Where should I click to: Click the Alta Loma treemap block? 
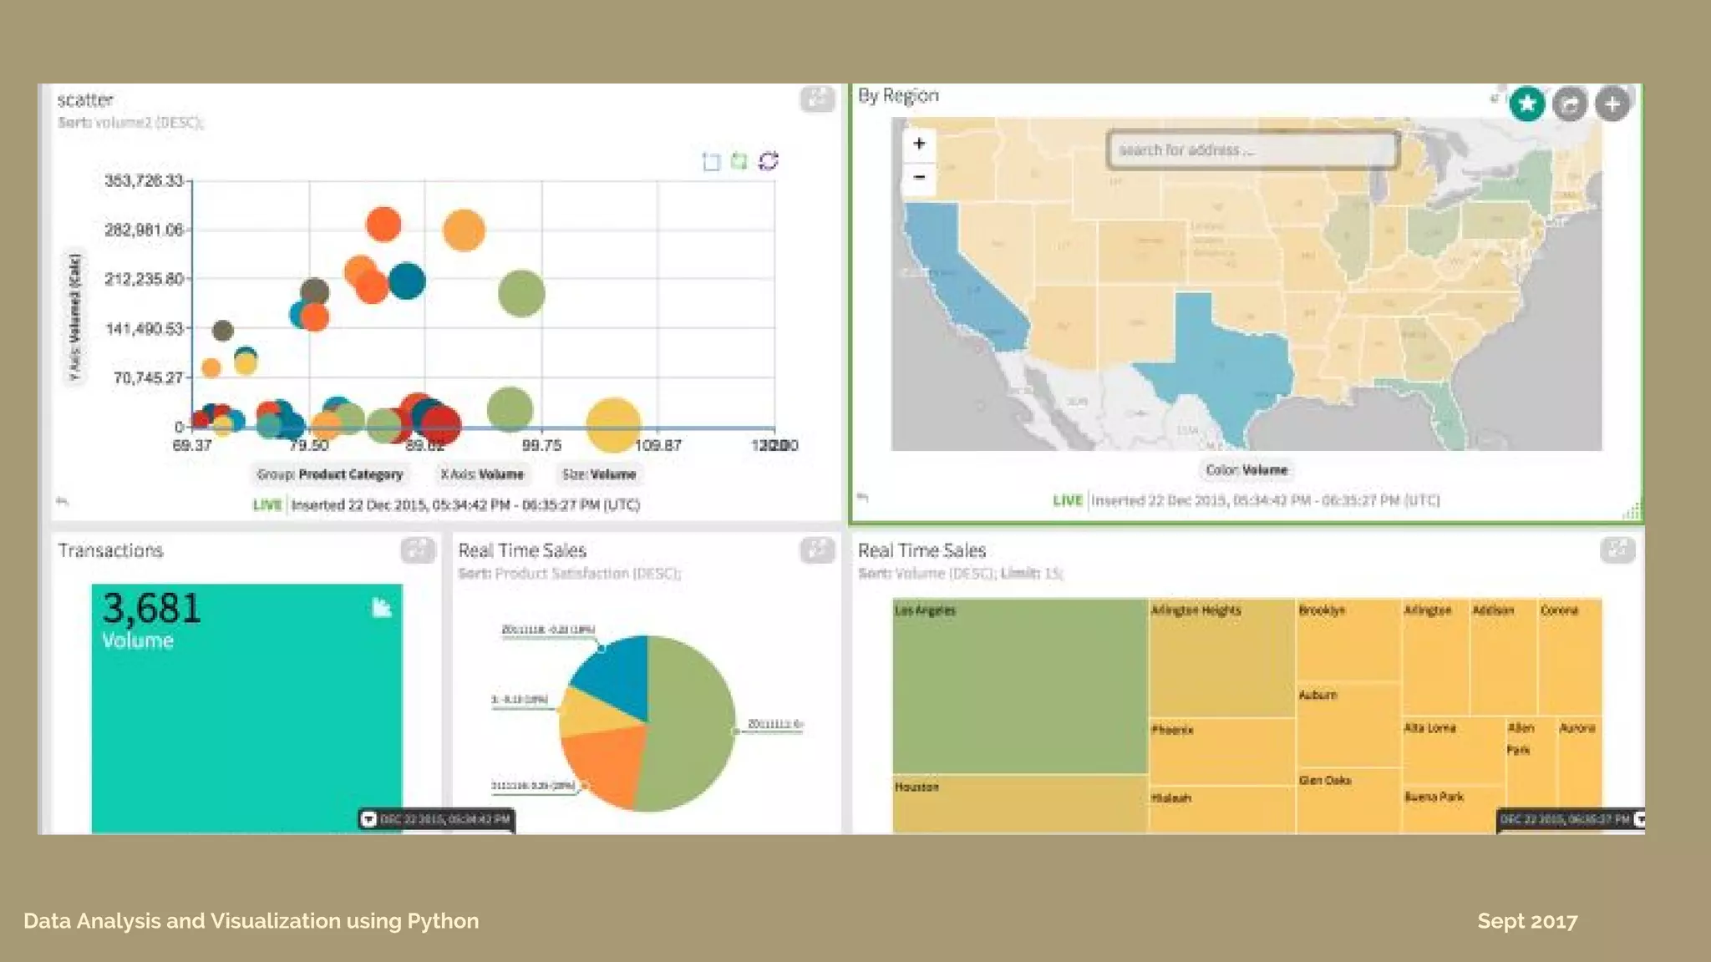click(1452, 750)
